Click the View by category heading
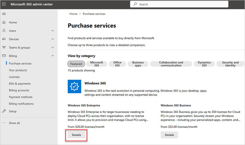 81,56
